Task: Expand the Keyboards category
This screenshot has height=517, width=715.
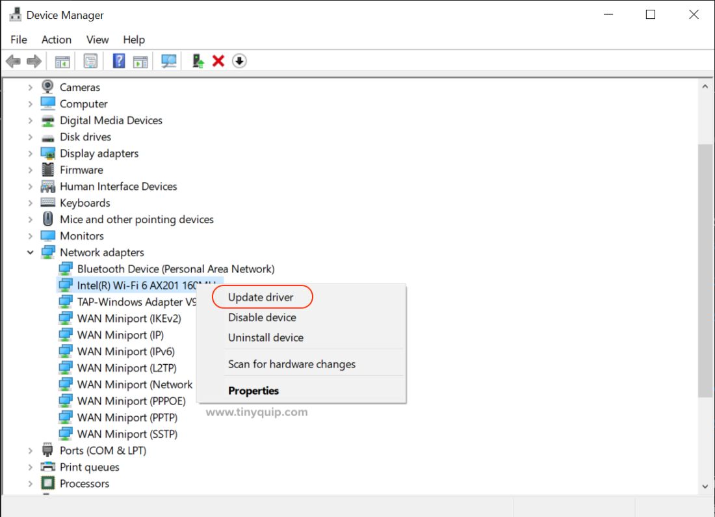Action: pos(30,202)
